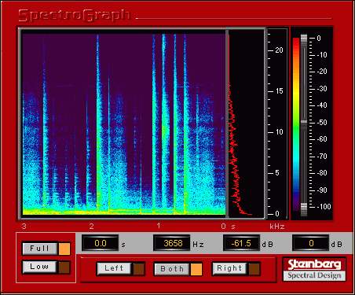Choose the Right channel button
Image resolution: width=355 pixels, height=295 pixels.
229,268
